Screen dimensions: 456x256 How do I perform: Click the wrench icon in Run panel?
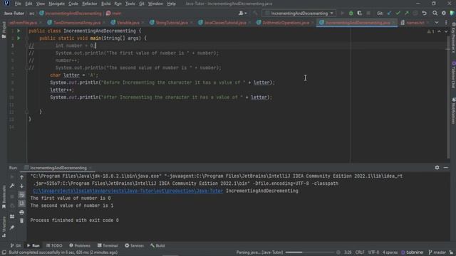pyautogui.click(x=12, y=186)
